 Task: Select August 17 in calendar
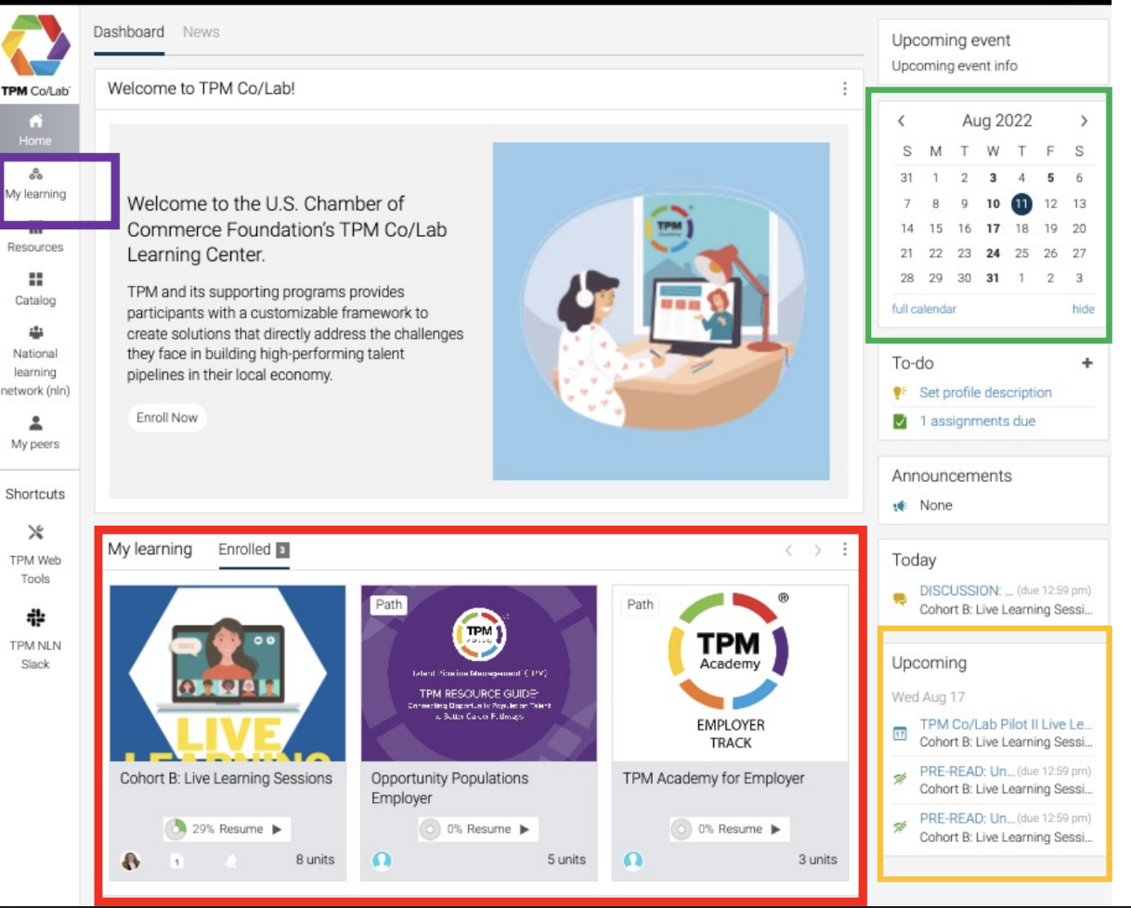coord(993,228)
